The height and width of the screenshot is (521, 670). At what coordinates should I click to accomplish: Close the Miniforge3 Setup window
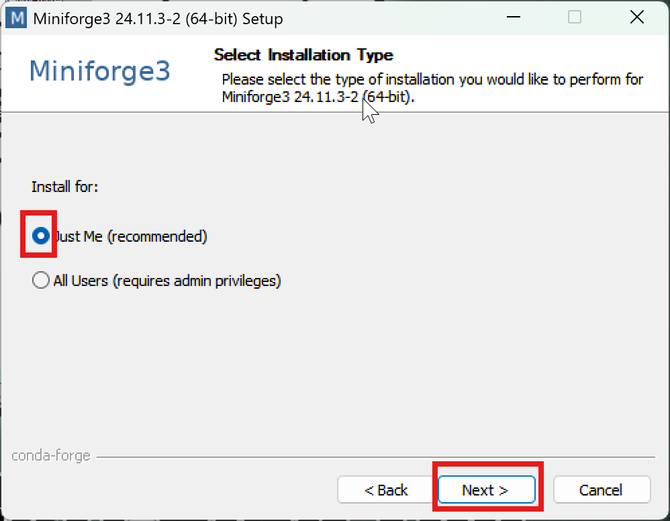(637, 18)
